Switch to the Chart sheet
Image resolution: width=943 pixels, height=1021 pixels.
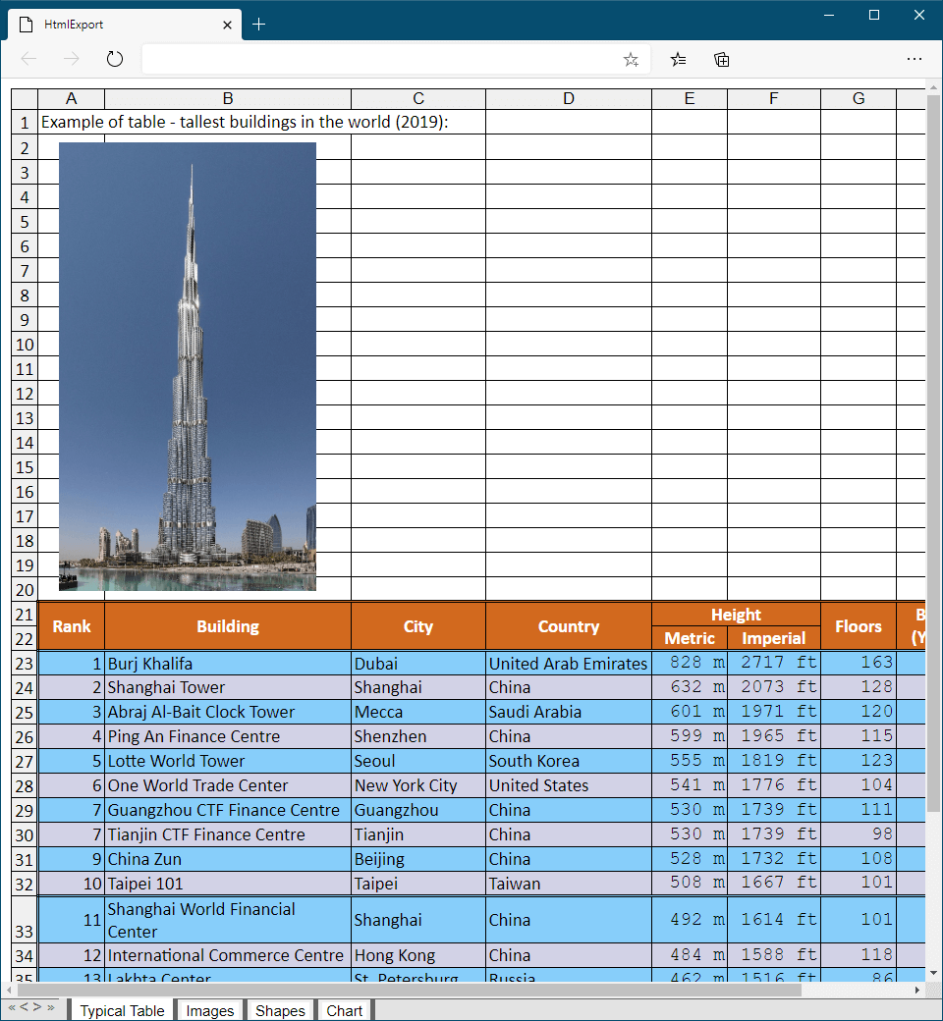(x=344, y=1010)
